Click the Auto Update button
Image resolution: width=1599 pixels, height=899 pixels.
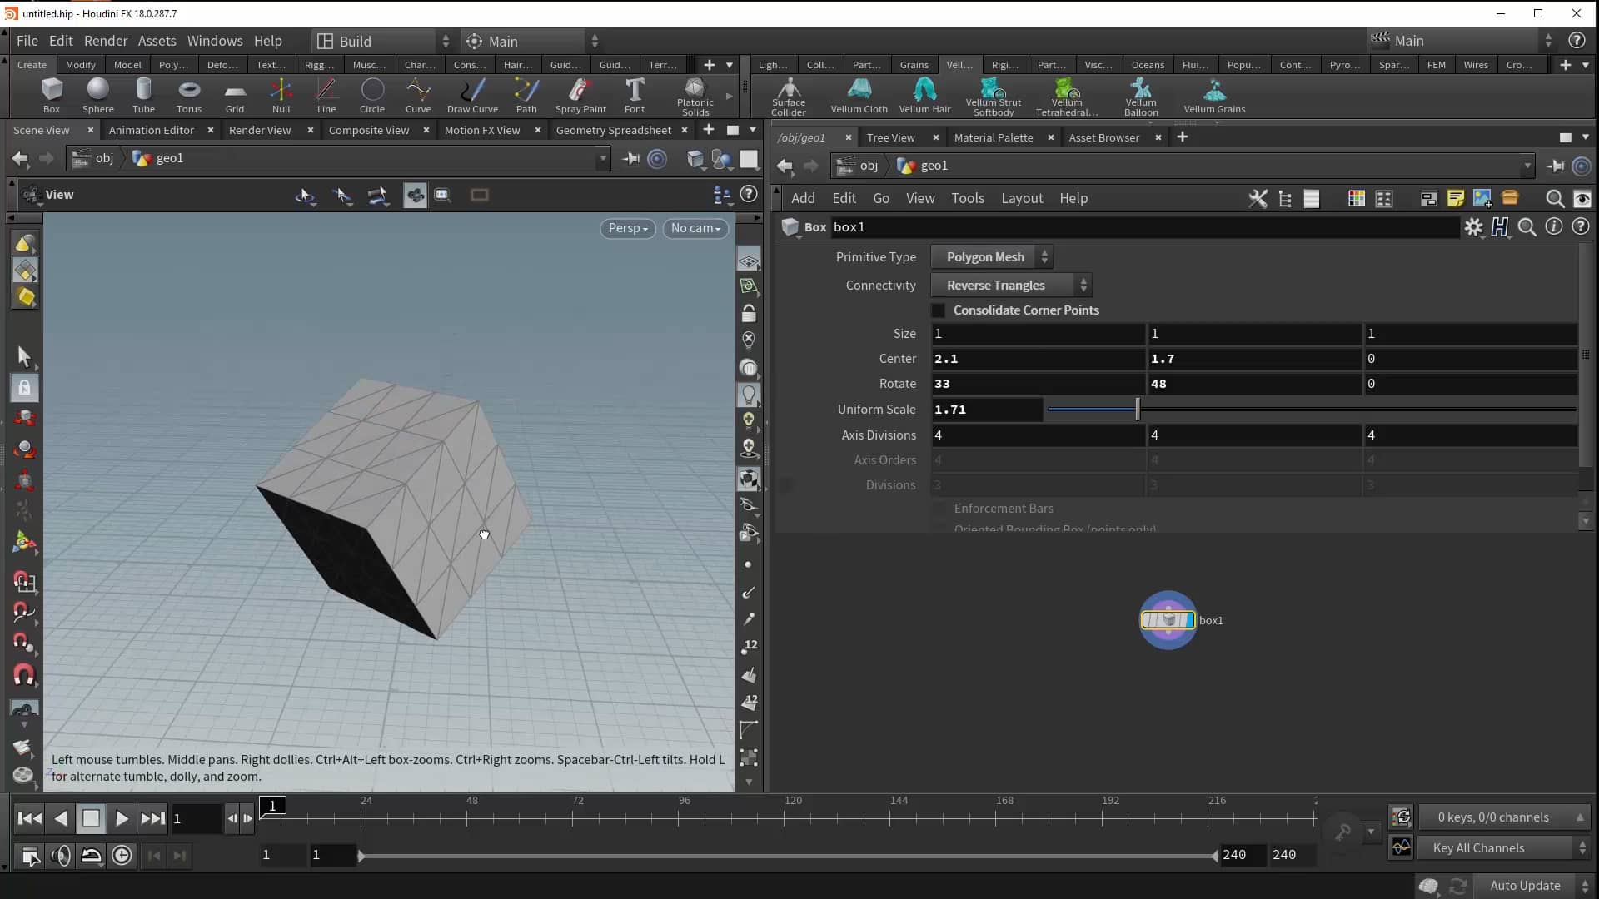(x=1524, y=886)
